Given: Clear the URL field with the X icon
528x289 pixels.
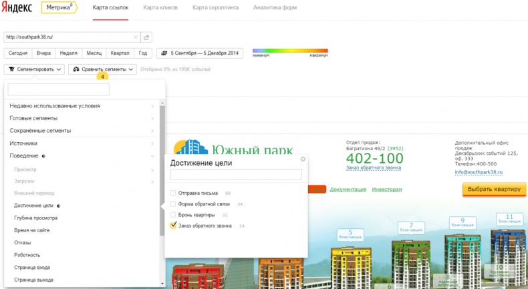Looking at the screenshot, I should [135, 37].
